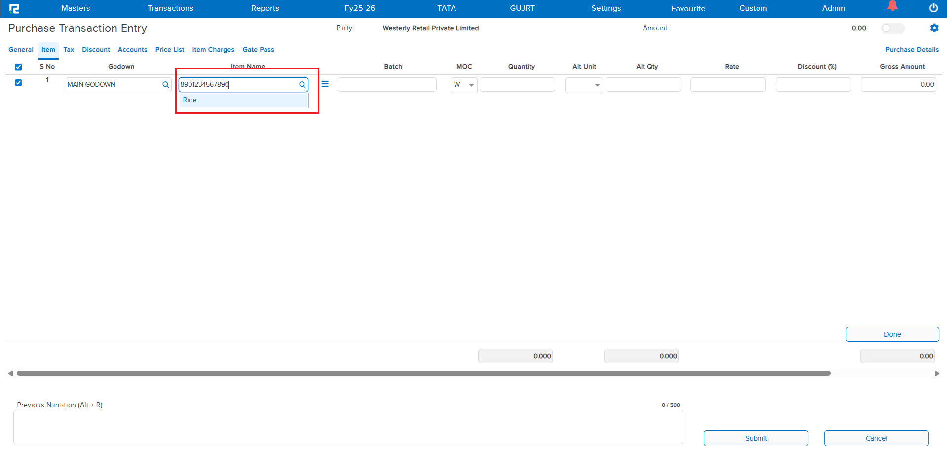Screen dimensions: 947x449
Task: Click the right scroll arrow
Action: pos(937,374)
